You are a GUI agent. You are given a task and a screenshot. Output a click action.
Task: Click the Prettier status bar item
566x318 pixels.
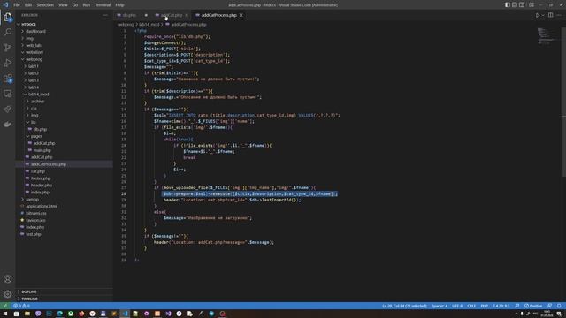[x=533, y=306]
